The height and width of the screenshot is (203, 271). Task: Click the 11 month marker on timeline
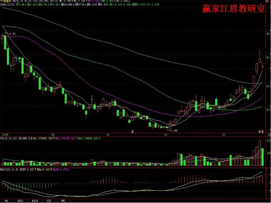pos(166,135)
